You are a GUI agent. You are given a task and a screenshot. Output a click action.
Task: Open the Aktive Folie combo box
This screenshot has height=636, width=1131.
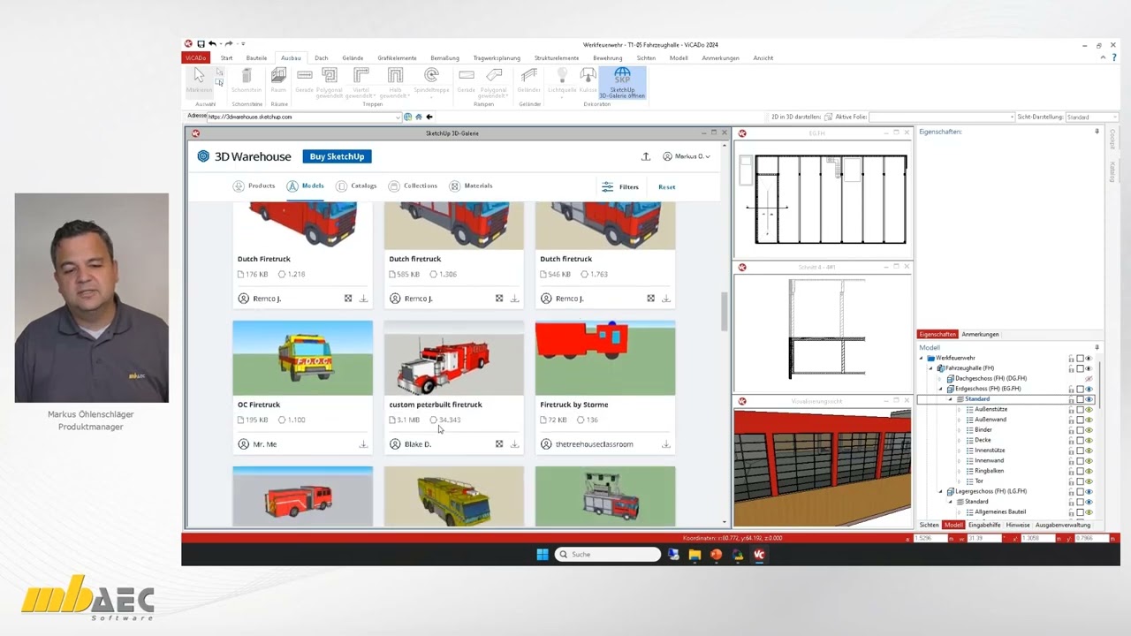(942, 117)
